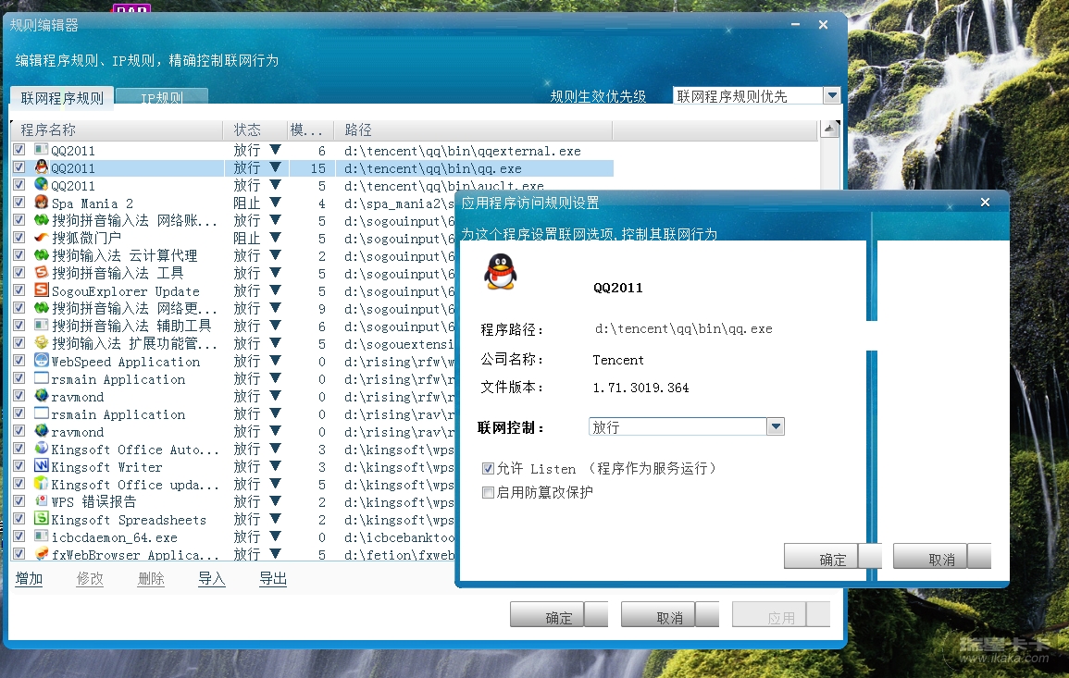
Task: Click the rule list scroll-up arrow
Action: click(829, 129)
